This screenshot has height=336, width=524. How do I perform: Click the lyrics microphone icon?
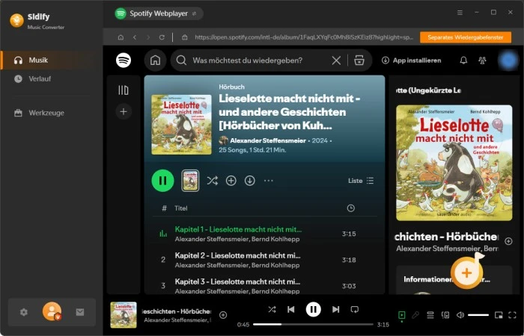415,315
